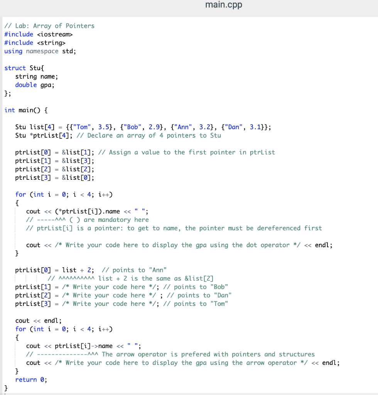Select the struct Stu definition keyword

coord(15,68)
